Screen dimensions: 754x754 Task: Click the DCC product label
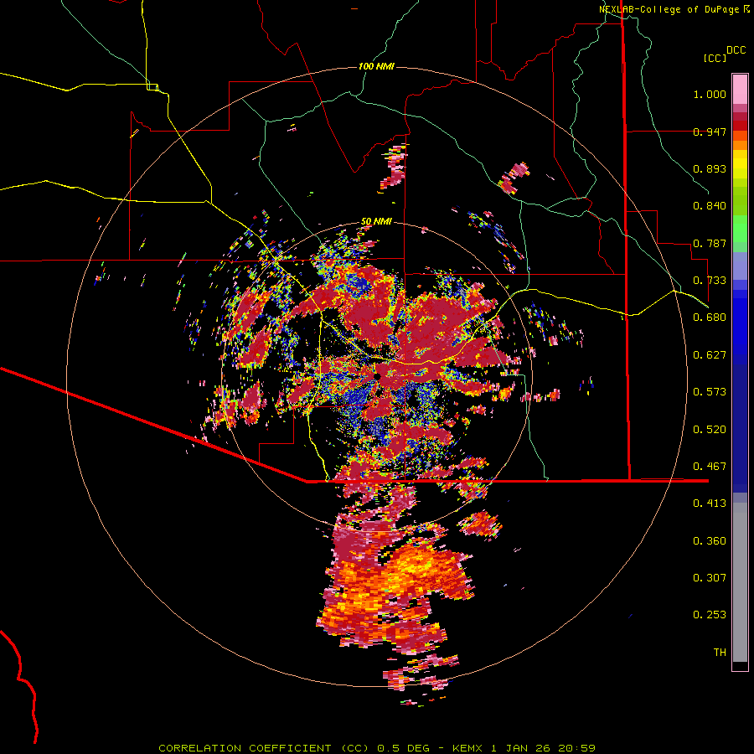point(736,50)
